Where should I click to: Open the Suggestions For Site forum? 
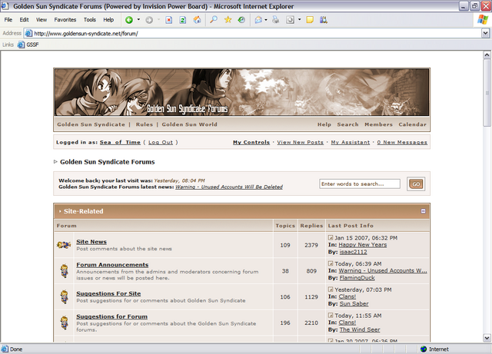[108, 293]
